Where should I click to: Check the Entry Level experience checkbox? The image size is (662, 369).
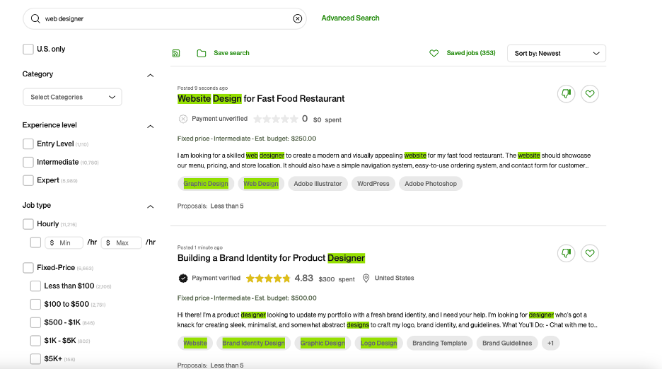tap(28, 144)
